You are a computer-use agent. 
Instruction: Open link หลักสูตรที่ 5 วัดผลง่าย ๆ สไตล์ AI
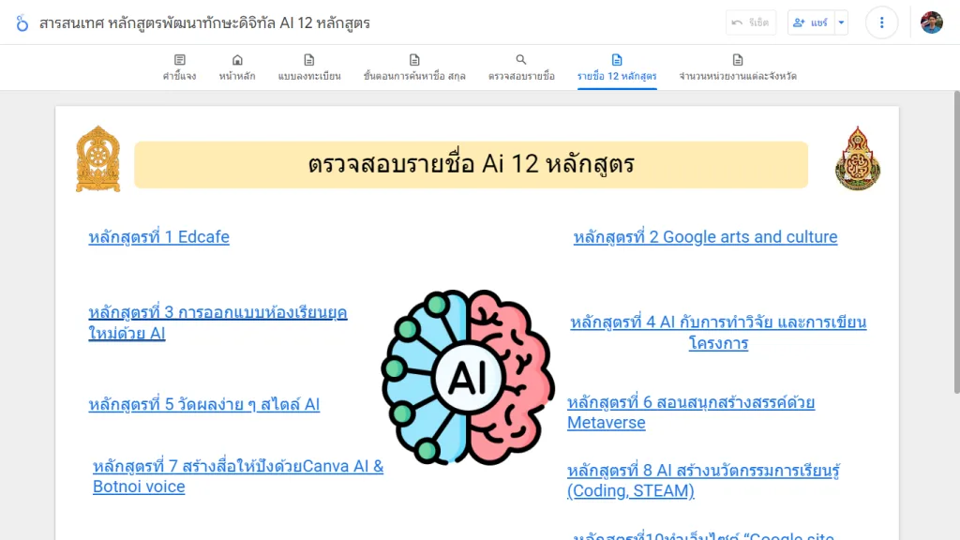tap(203, 405)
